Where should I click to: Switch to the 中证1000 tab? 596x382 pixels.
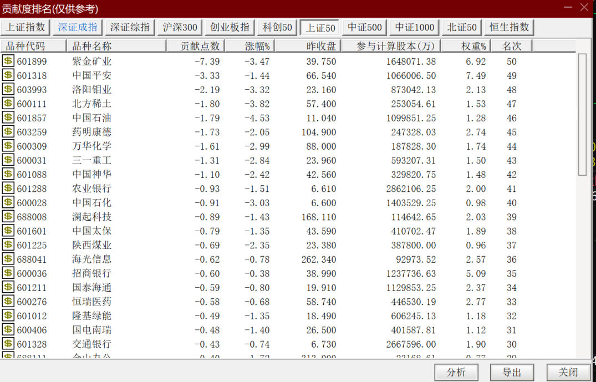click(414, 27)
